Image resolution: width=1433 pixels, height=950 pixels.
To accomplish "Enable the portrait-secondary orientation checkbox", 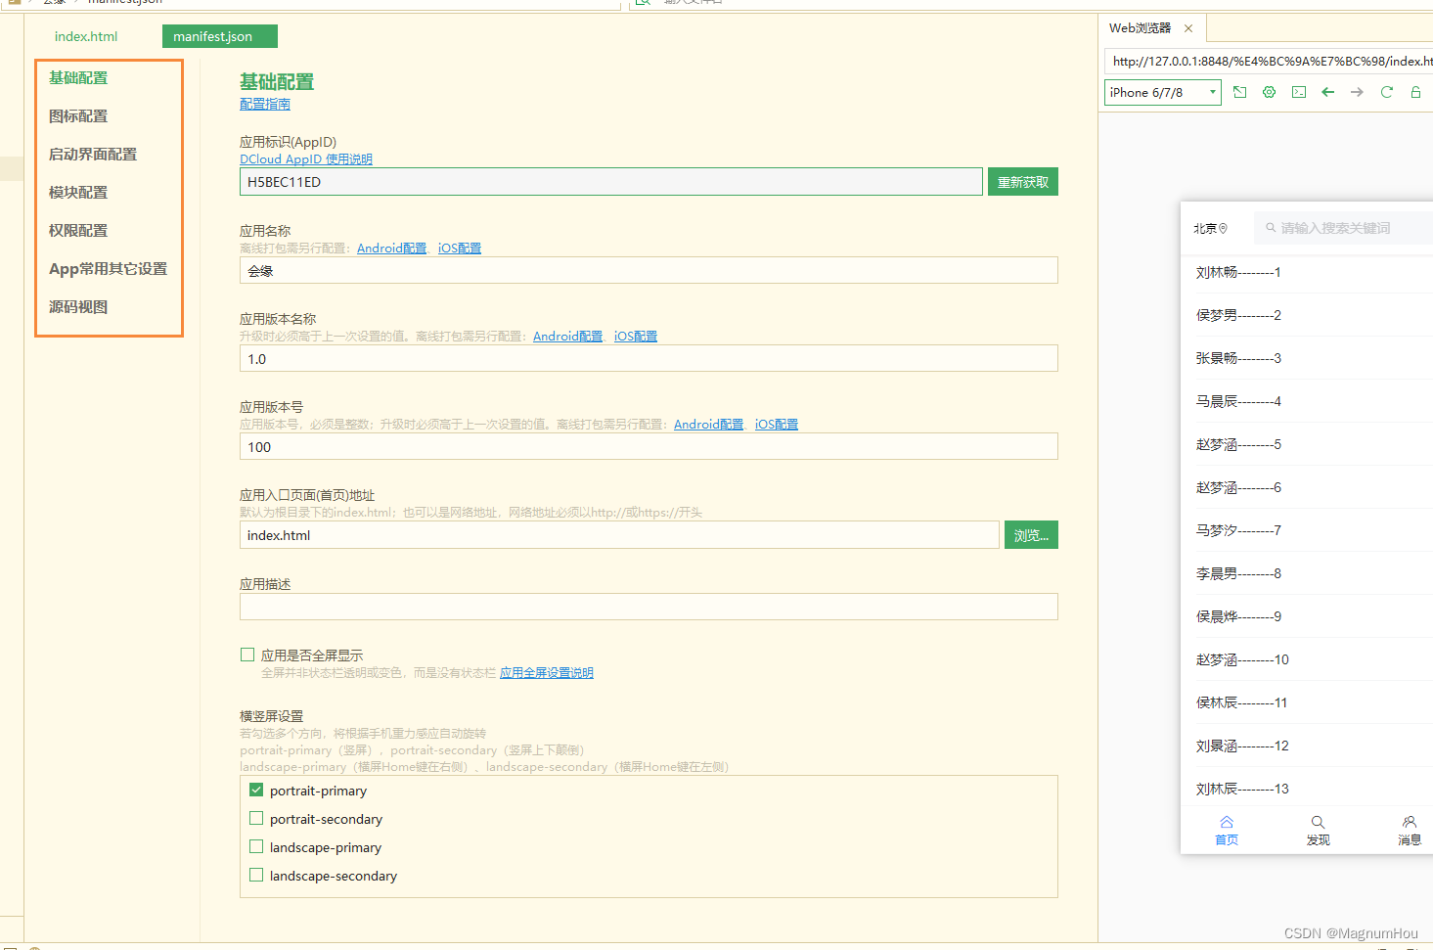I will (x=256, y=818).
